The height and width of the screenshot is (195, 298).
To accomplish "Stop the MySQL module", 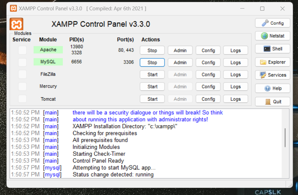I will [x=152, y=62].
